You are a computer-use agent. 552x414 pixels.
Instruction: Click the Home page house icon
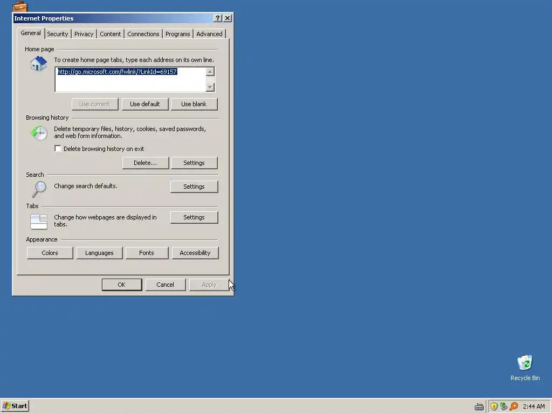point(39,64)
